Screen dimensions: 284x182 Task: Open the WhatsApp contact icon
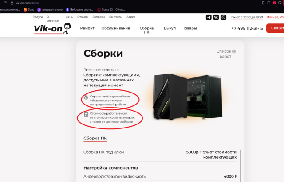pyautogui.click(x=223, y=17)
